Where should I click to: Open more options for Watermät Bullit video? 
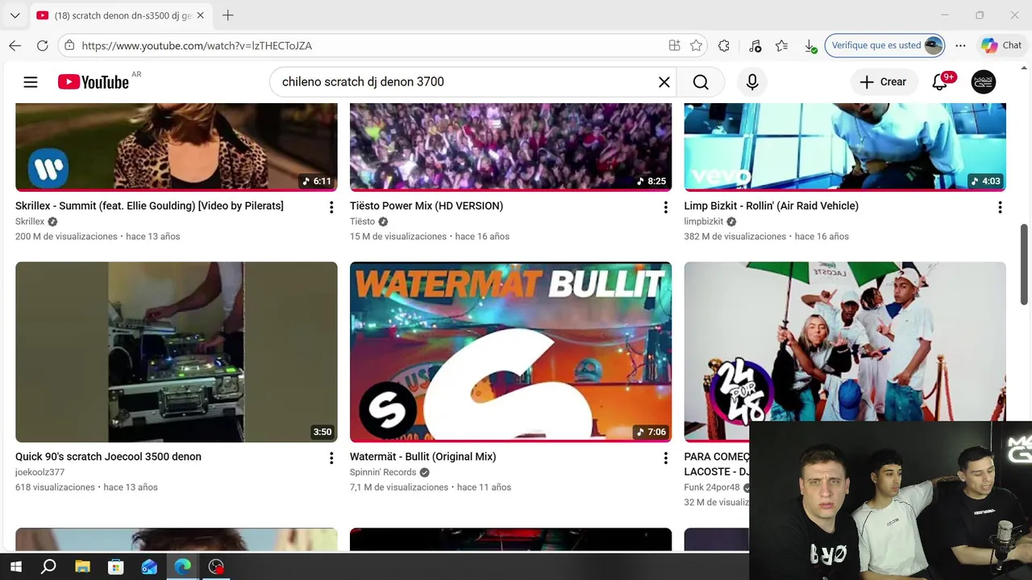click(x=665, y=458)
